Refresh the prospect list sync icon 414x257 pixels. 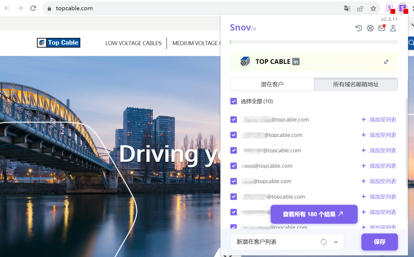(324, 242)
